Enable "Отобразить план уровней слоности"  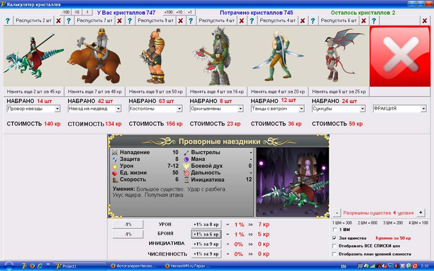coord(335,254)
